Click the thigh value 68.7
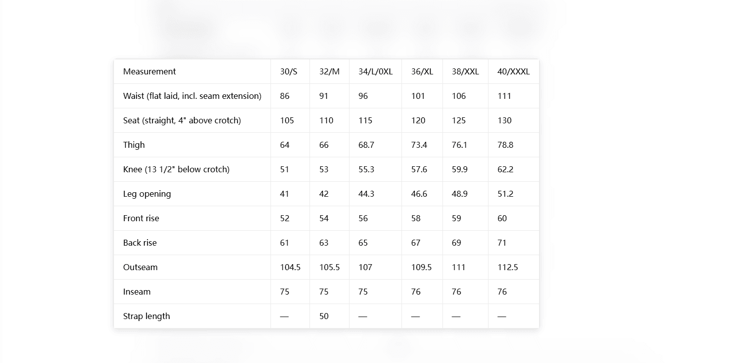The image size is (746, 363). point(366,145)
